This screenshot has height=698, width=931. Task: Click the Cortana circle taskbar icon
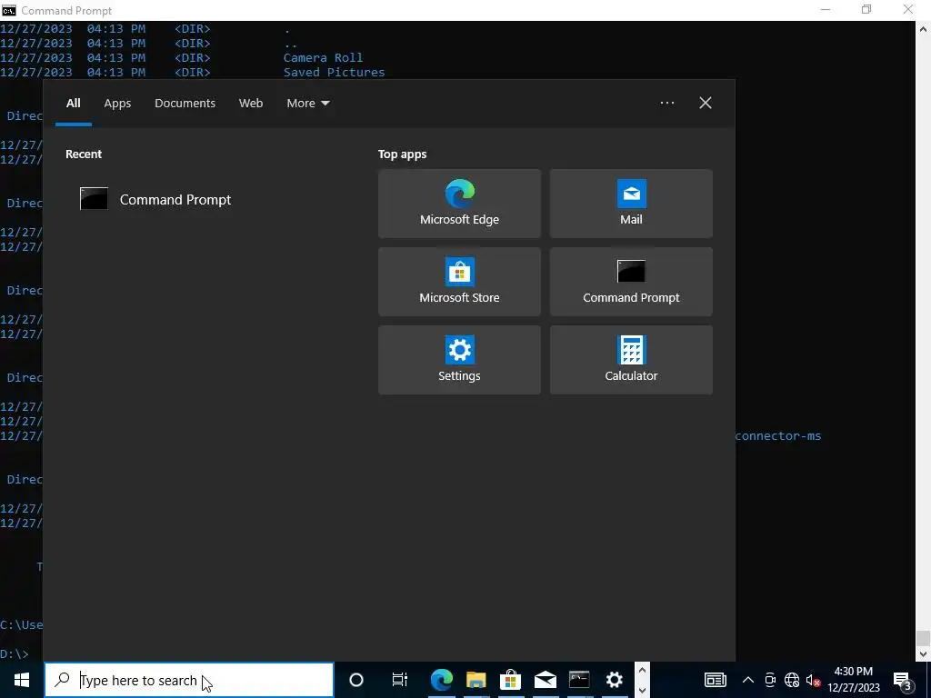[x=355, y=680]
